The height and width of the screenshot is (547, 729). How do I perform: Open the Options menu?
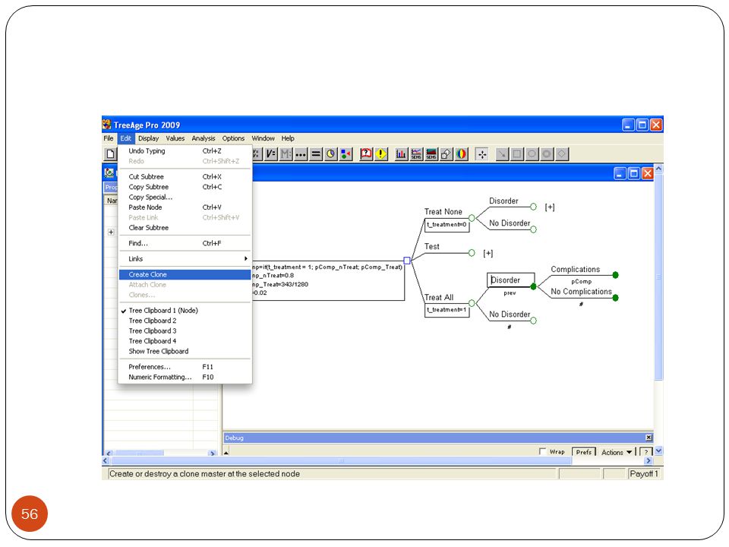[233, 138]
